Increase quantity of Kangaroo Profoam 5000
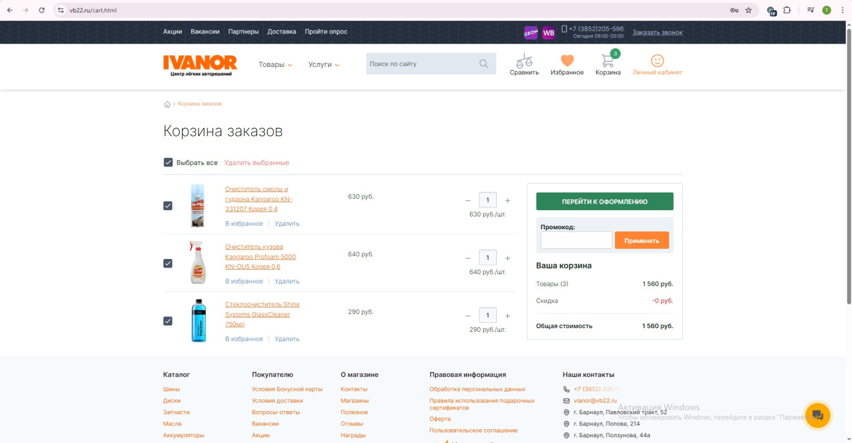The height and width of the screenshot is (443, 852). pyautogui.click(x=507, y=258)
